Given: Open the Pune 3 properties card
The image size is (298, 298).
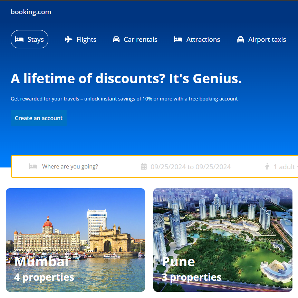Looking at the screenshot, I should click(223, 240).
